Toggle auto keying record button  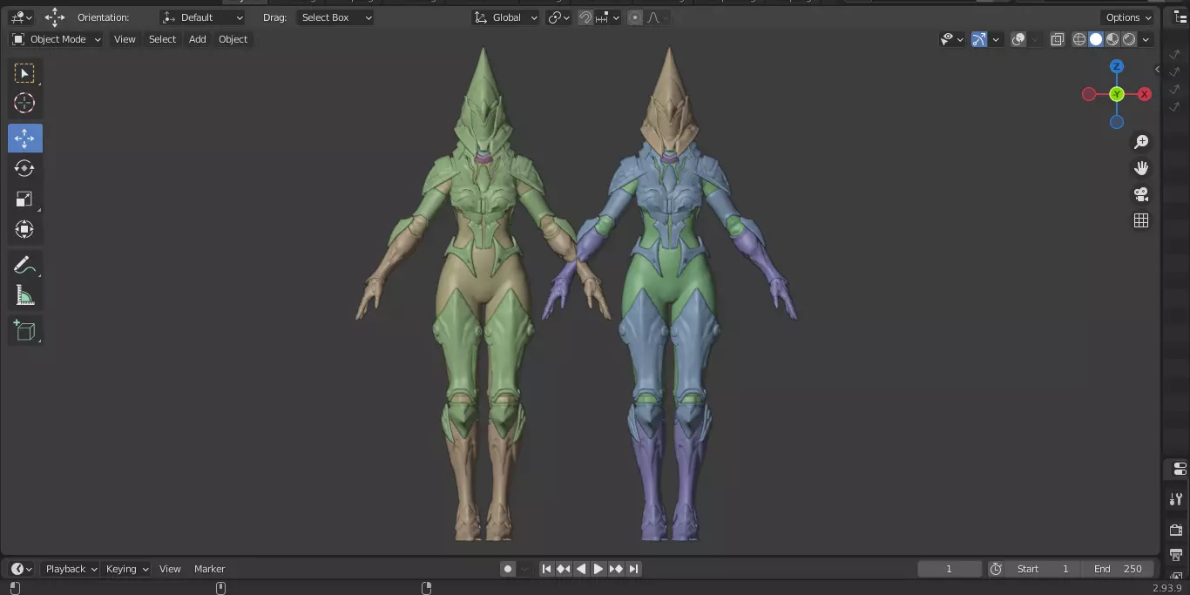coord(508,569)
